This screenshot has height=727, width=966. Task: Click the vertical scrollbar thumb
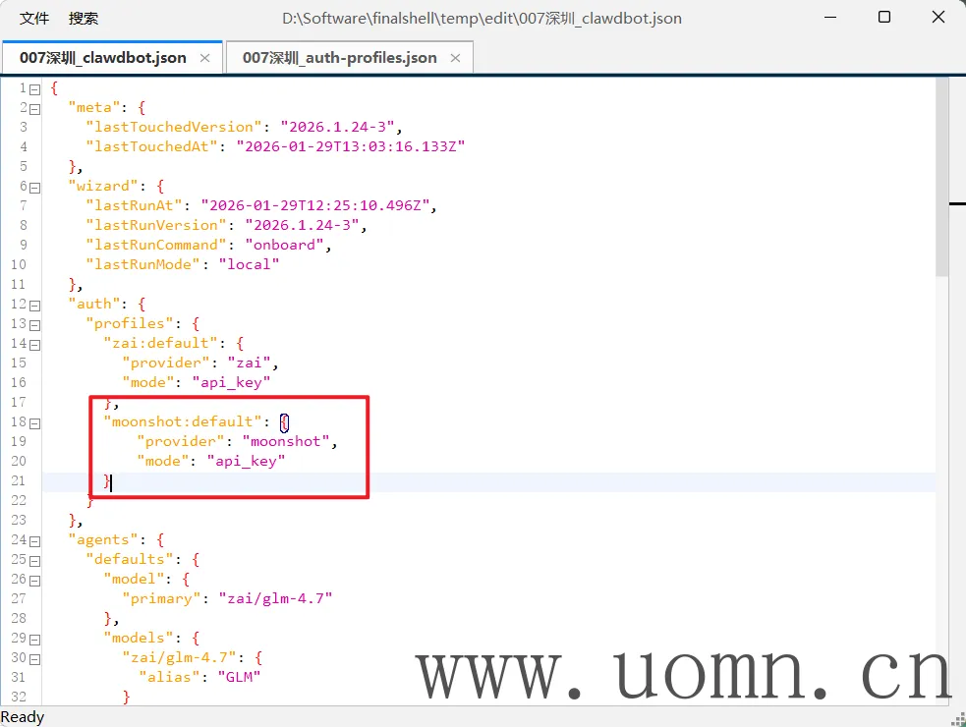click(x=941, y=177)
